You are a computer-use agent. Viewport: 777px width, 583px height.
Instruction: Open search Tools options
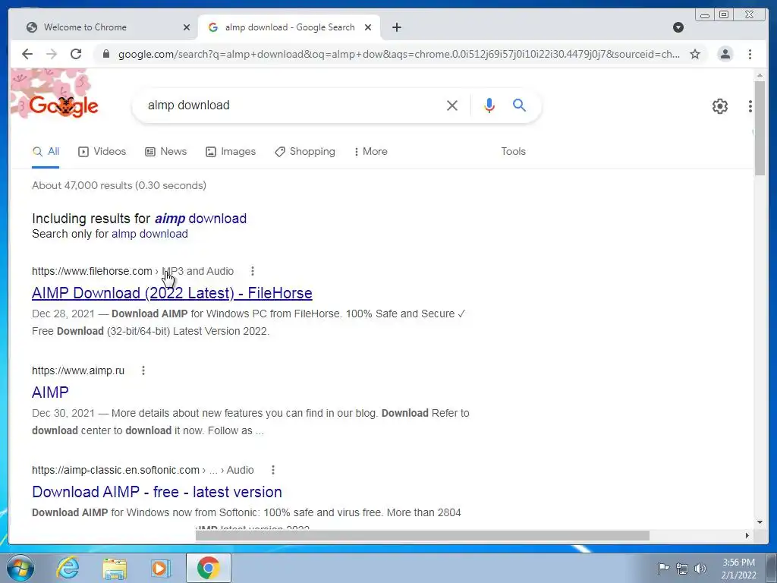pos(513,152)
